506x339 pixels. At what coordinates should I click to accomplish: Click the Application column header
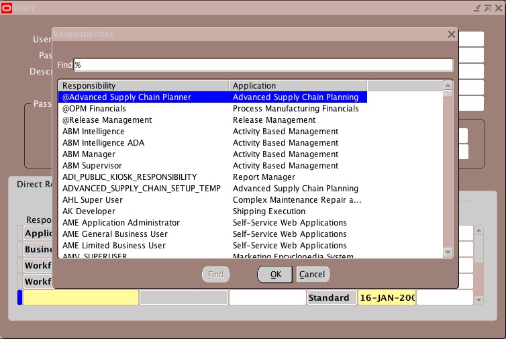298,85
